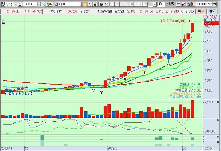Open the chart settings gear icon
Image resolution: width=221 pixels, height=151 pixels.
tap(192, 4)
